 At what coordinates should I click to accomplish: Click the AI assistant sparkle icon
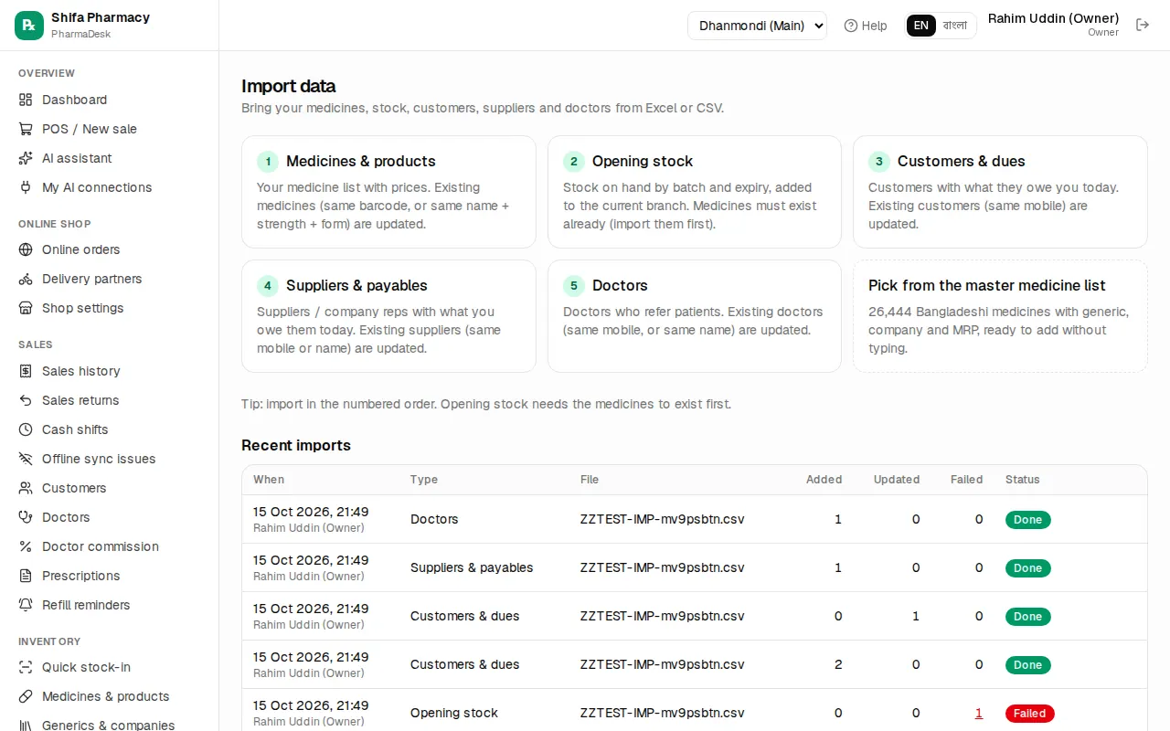[26, 158]
